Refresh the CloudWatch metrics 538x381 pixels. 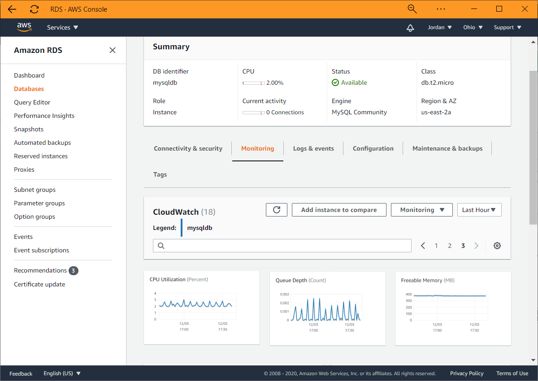tap(277, 210)
